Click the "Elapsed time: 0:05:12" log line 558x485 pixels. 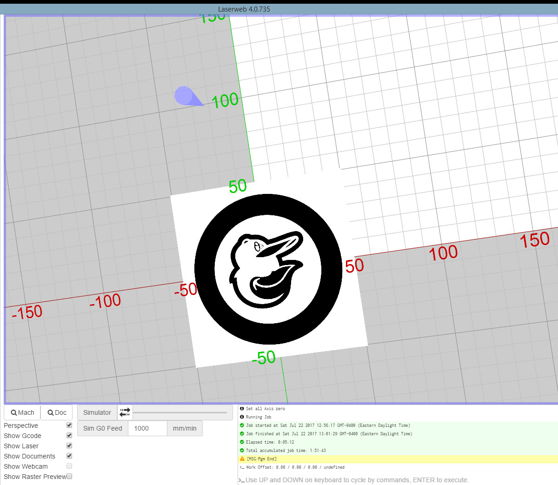point(270,442)
